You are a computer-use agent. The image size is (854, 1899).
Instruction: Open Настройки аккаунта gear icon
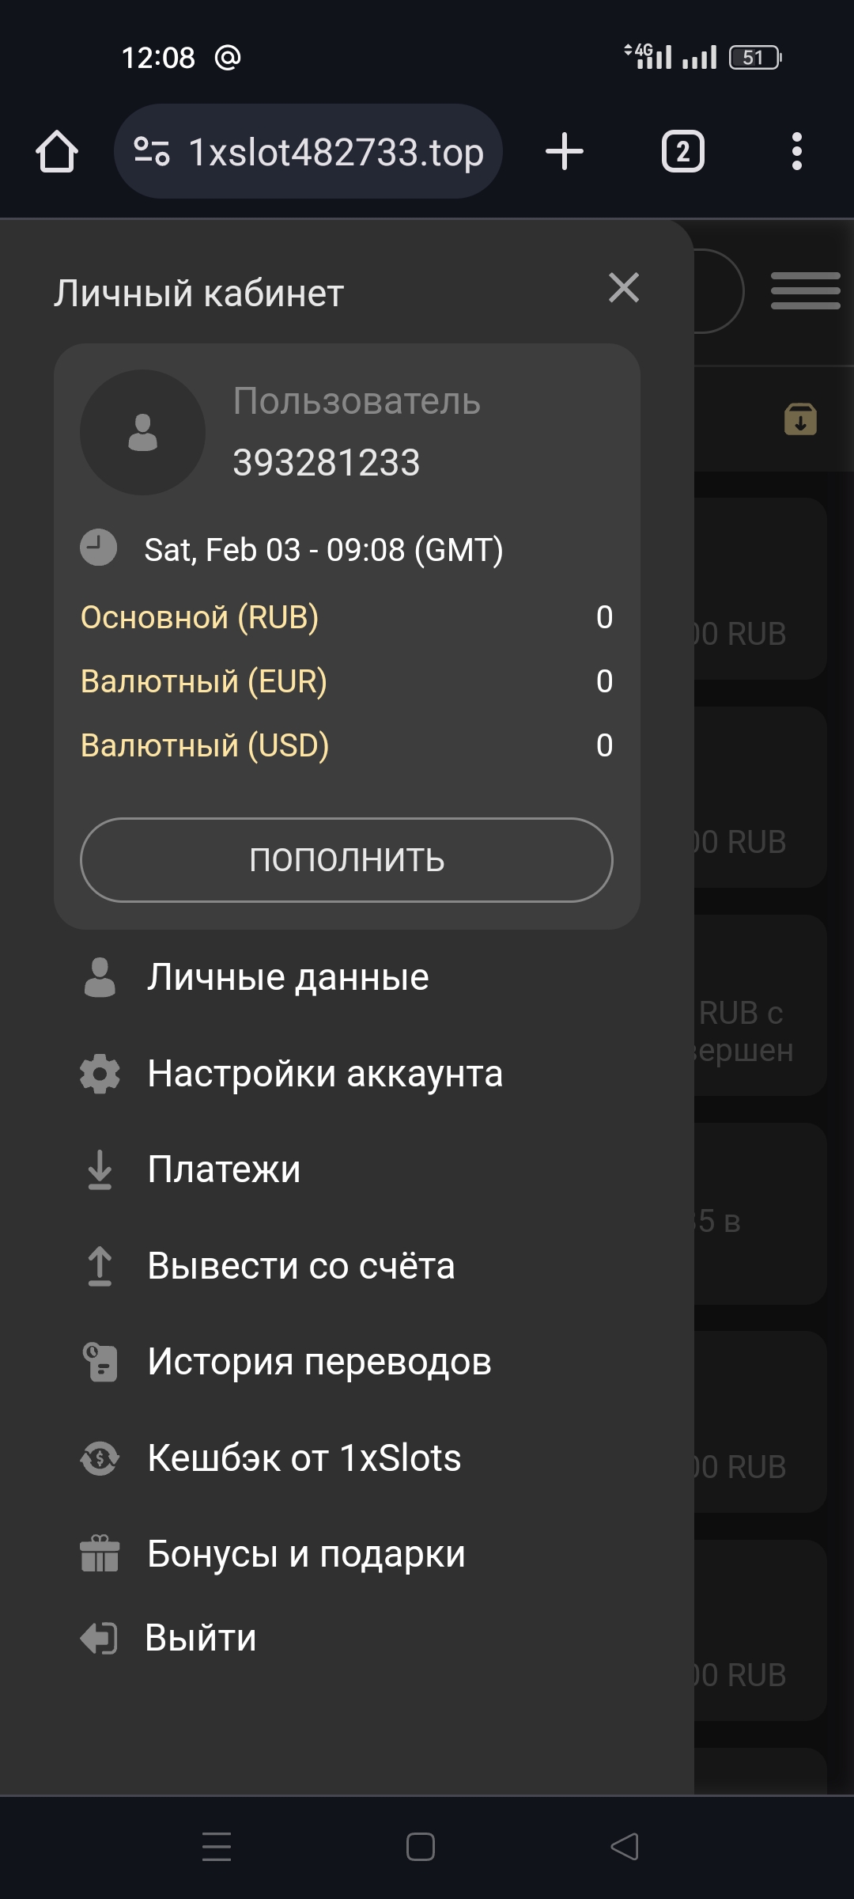pos(100,1074)
